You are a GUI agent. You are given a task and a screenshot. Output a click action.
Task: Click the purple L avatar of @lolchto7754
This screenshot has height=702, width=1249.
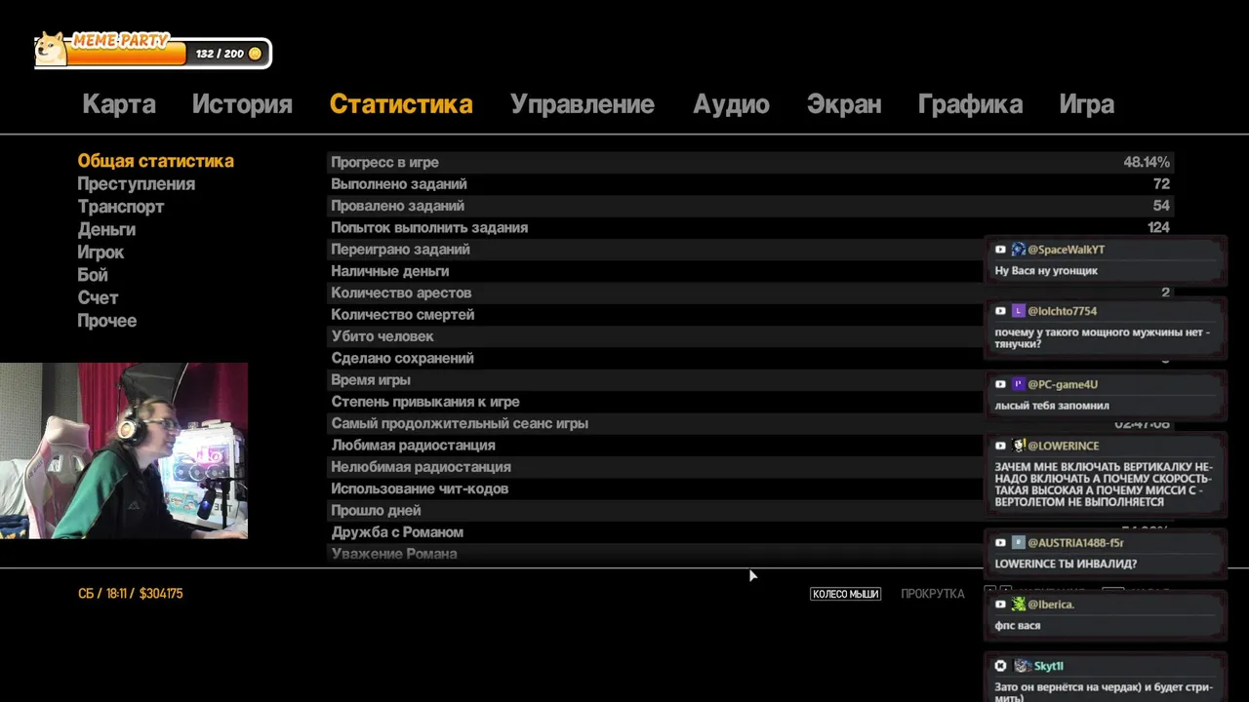point(1018,311)
